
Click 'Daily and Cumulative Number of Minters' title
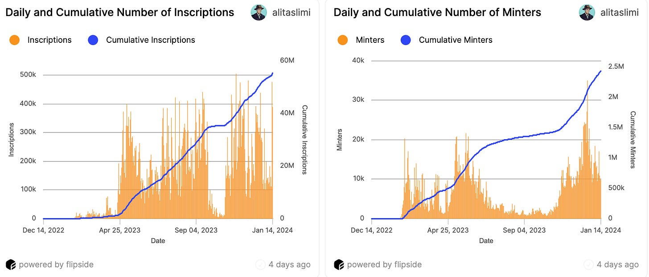tap(437, 12)
